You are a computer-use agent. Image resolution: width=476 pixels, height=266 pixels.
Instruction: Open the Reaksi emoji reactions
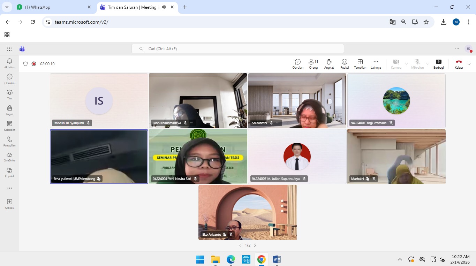point(345,64)
